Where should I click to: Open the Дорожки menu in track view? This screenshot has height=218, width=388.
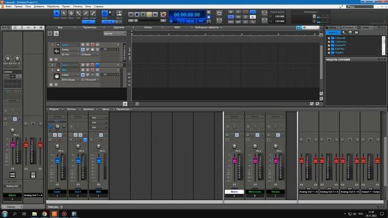(119, 27)
